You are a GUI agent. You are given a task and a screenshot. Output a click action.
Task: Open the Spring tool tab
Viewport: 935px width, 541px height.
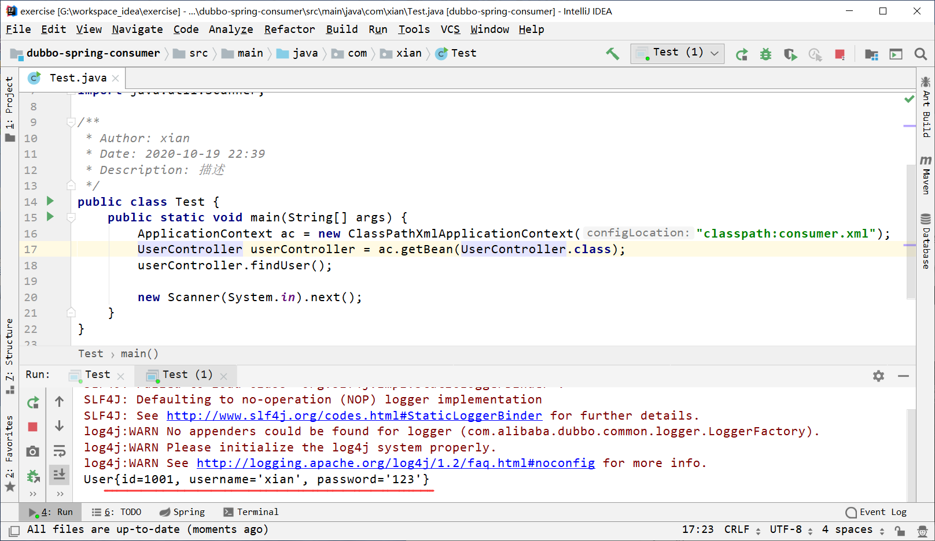pyautogui.click(x=182, y=512)
